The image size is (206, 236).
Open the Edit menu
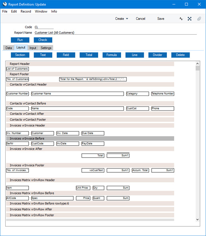click(14, 12)
